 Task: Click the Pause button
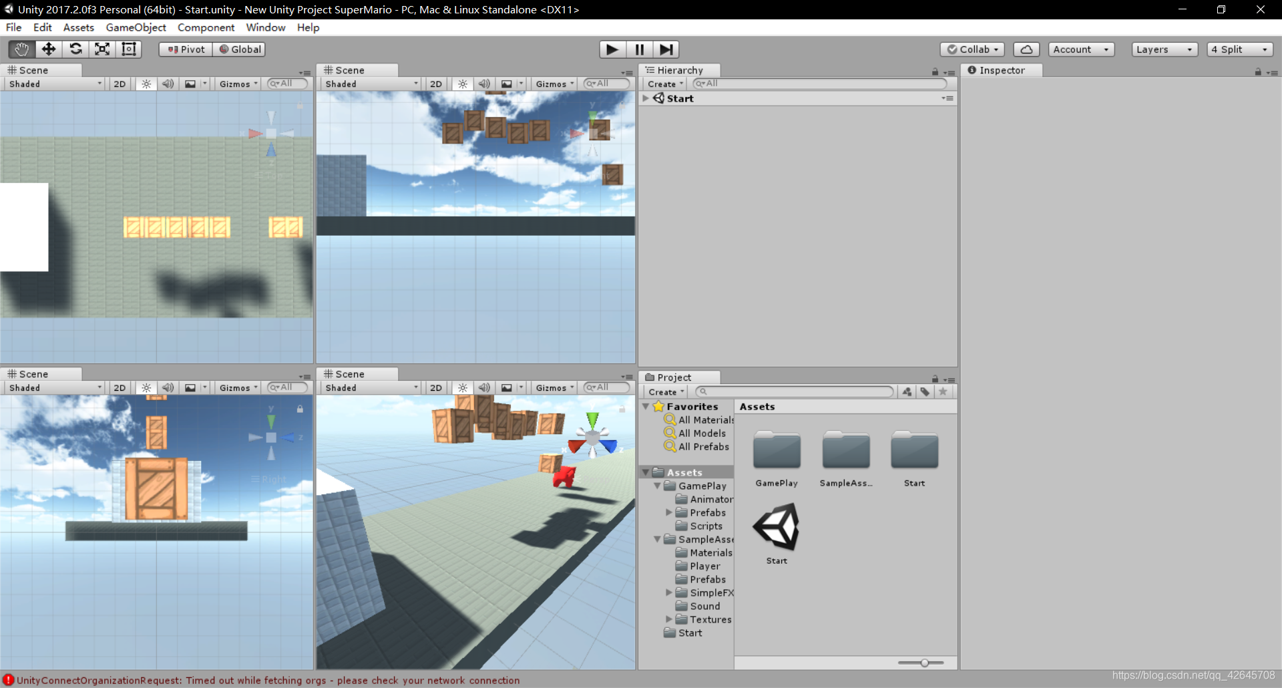639,49
